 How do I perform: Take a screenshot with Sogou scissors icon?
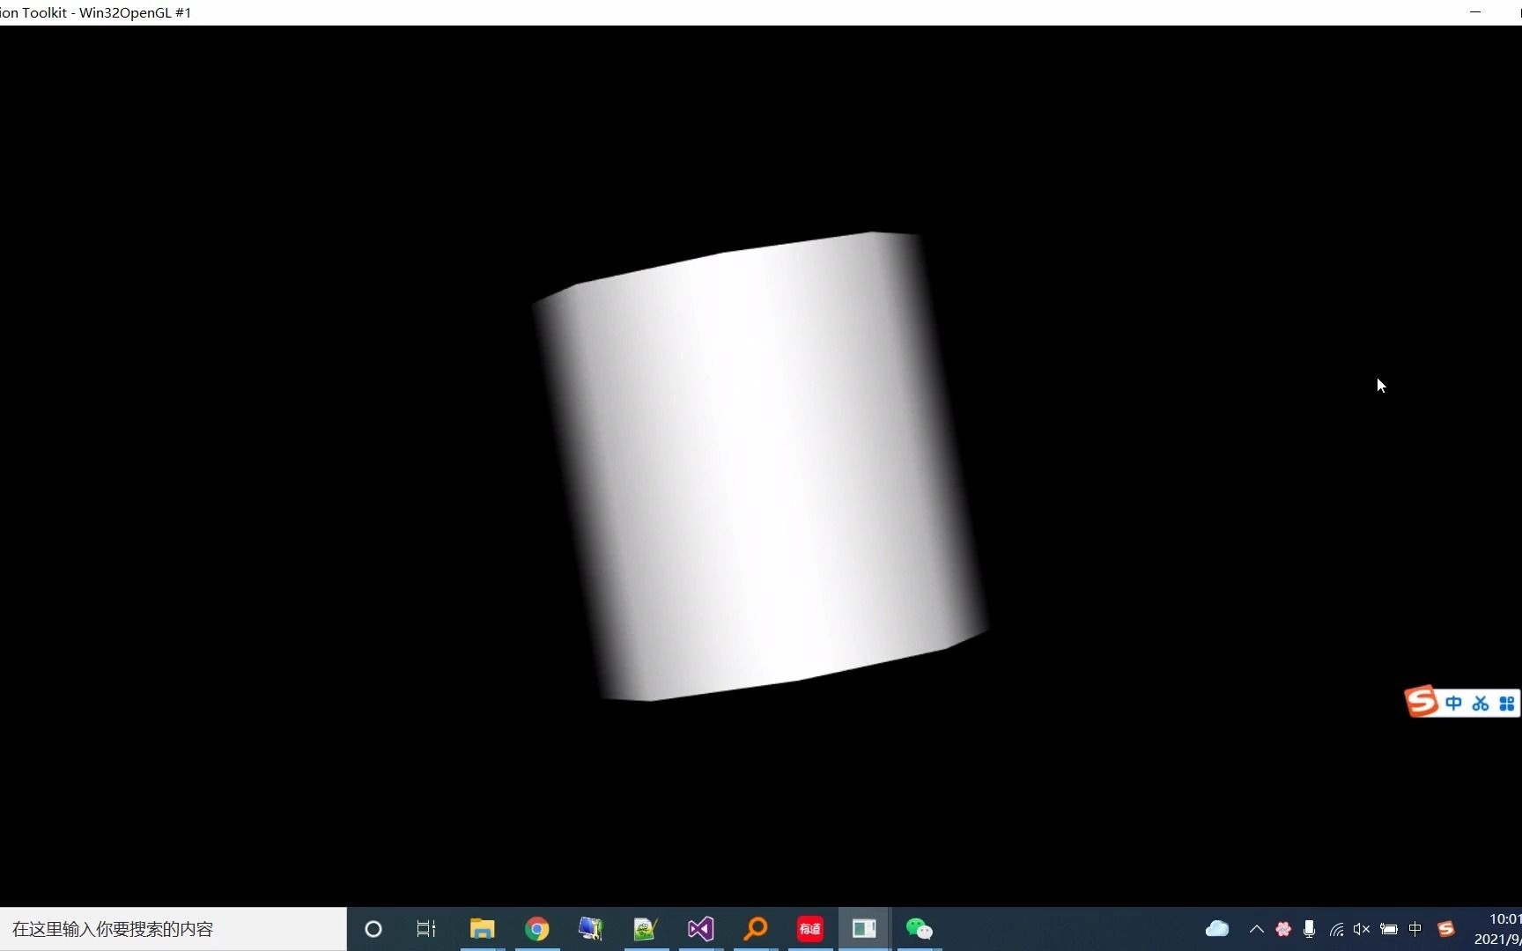click(1481, 703)
